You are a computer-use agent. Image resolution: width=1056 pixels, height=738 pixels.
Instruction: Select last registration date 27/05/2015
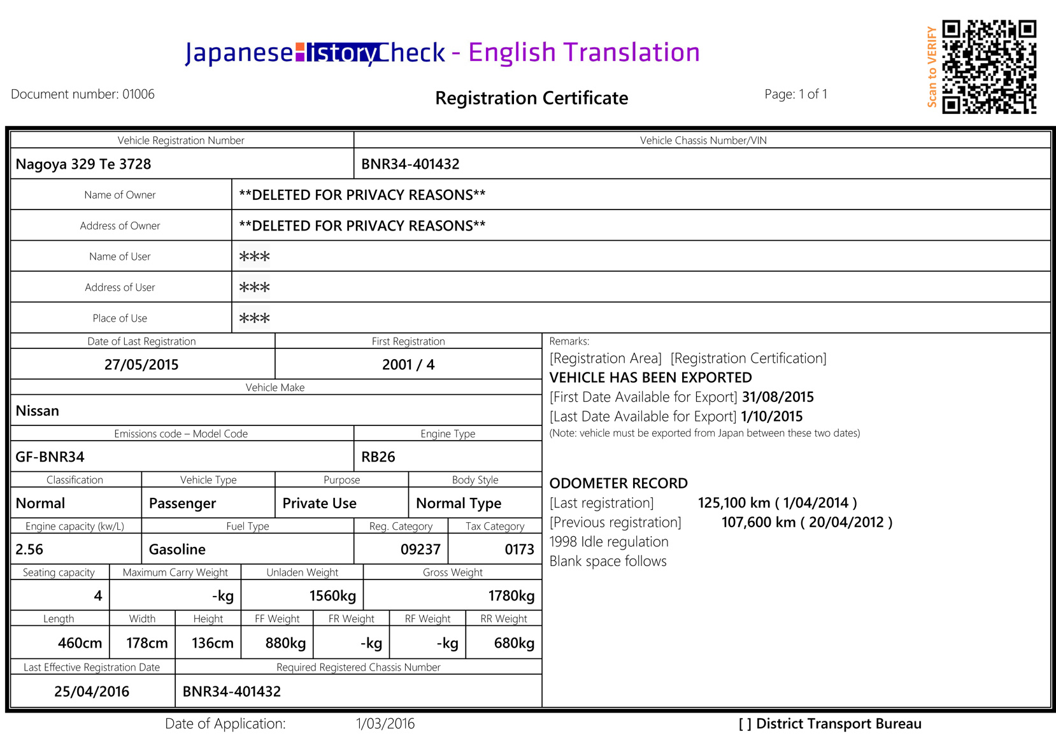141,365
